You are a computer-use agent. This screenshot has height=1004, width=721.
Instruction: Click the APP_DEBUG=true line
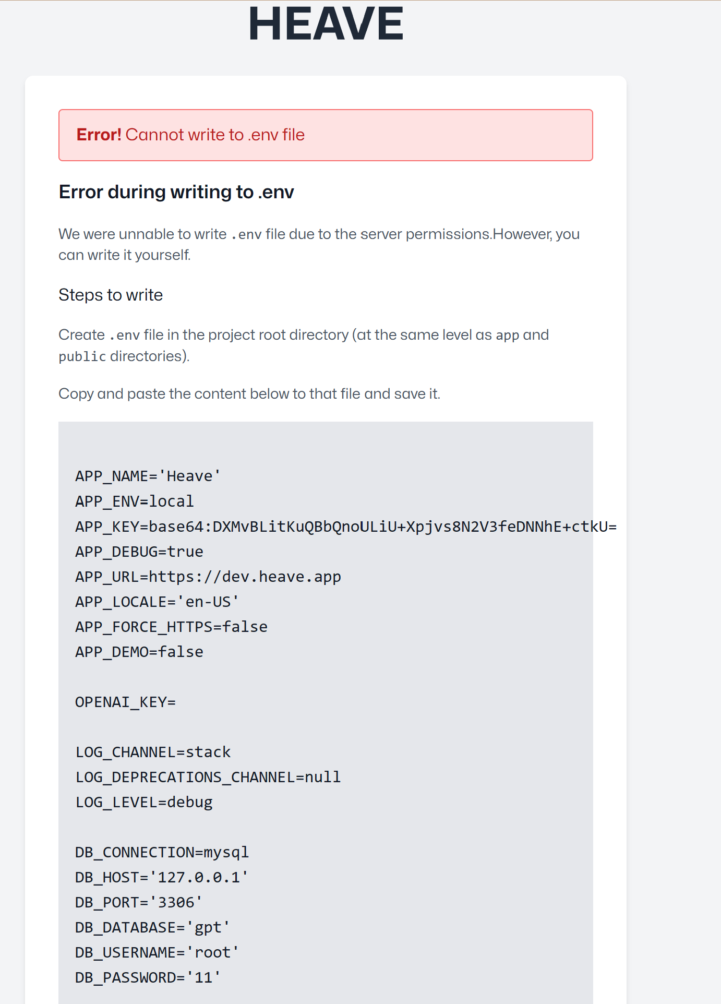[x=139, y=552]
